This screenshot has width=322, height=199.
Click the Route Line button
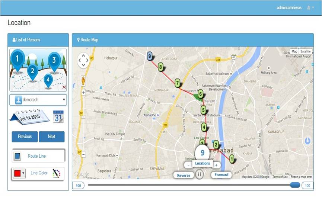tap(38, 156)
